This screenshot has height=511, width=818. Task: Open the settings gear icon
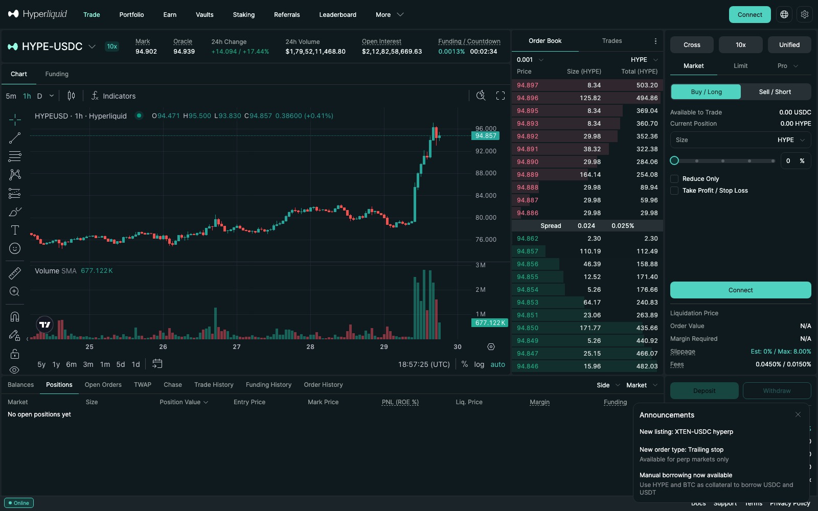click(805, 14)
